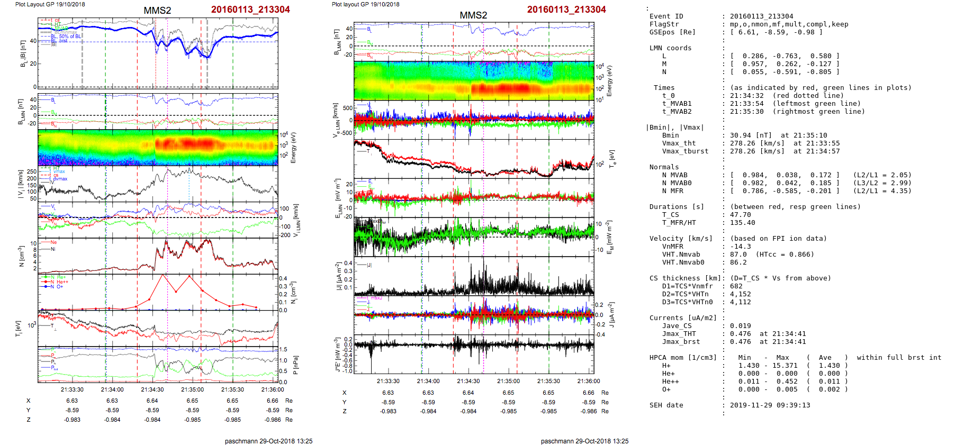Select the L vector "[ 0.286, -0.763, 0.580 ]"
This screenshot has width=955, height=445.
click(785, 56)
